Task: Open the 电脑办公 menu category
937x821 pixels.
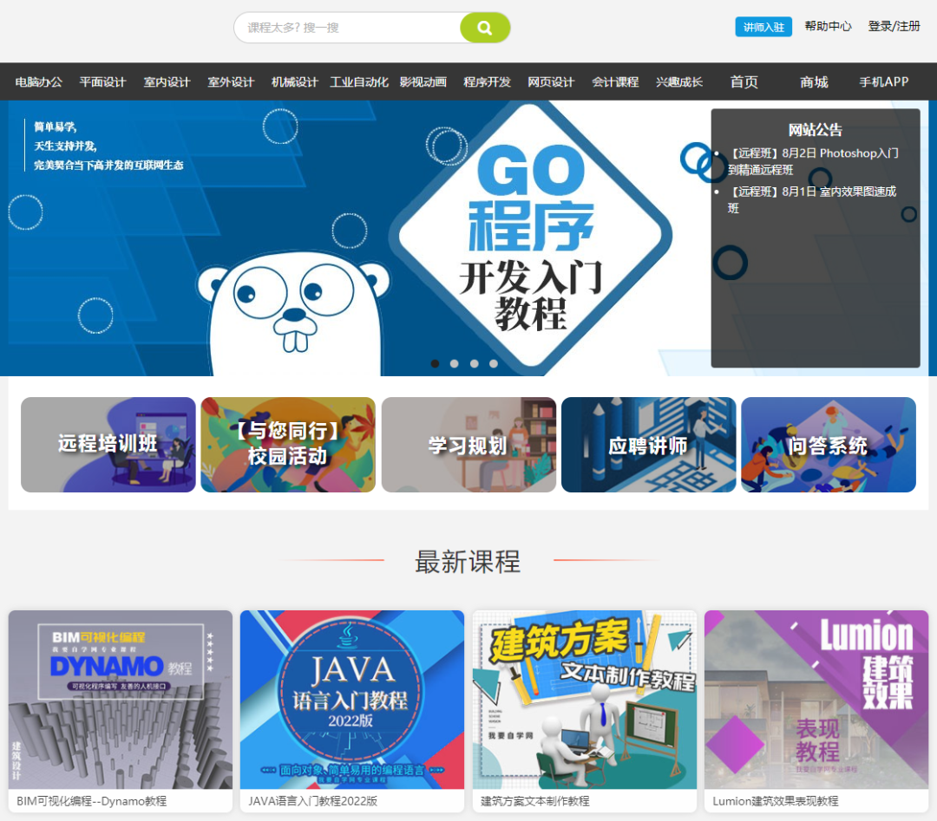Action: point(38,81)
